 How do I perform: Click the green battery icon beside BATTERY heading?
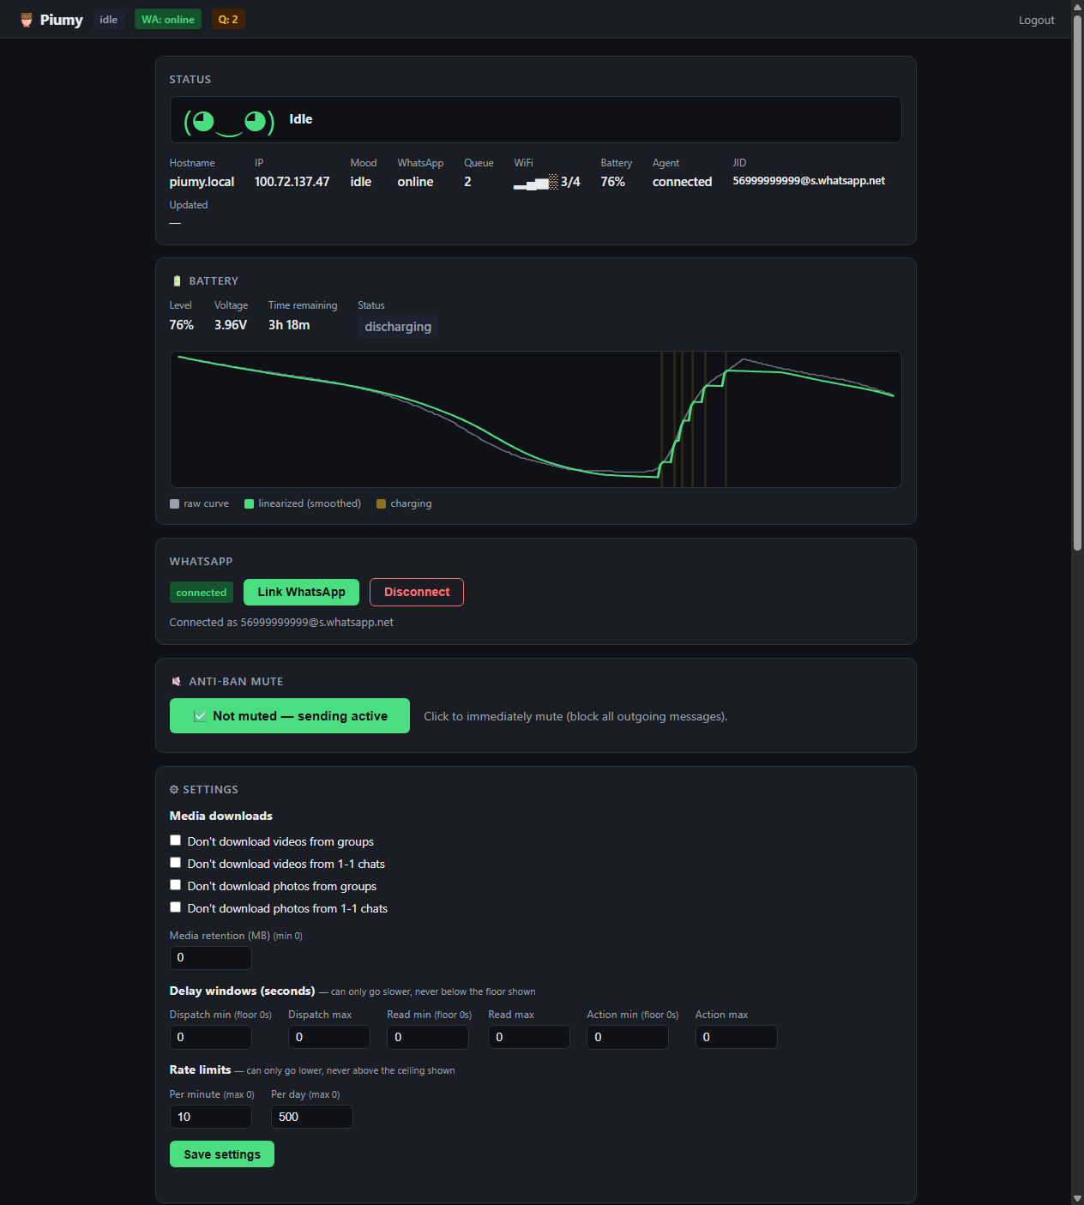point(177,281)
